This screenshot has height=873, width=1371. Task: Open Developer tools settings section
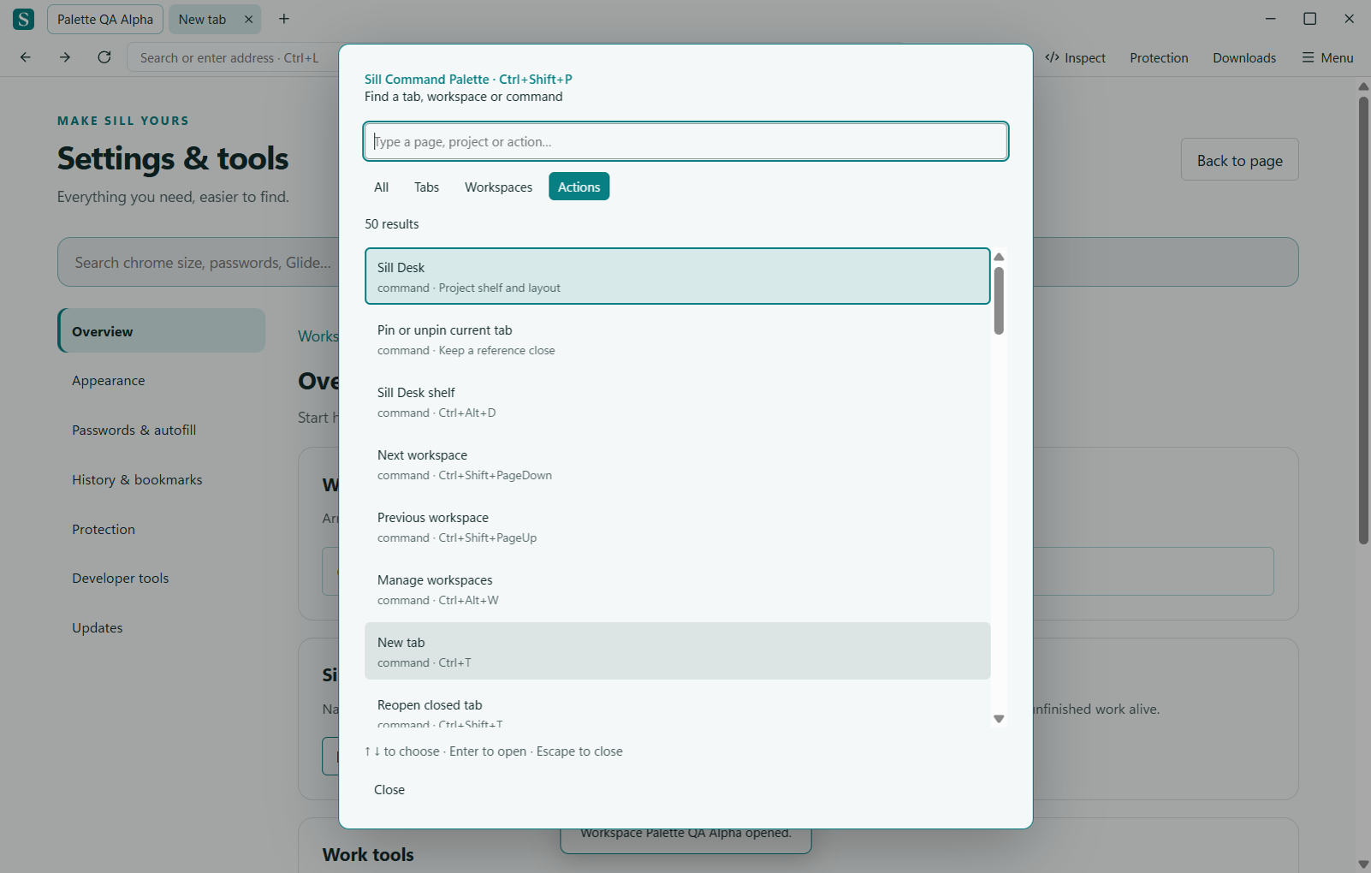162,578
